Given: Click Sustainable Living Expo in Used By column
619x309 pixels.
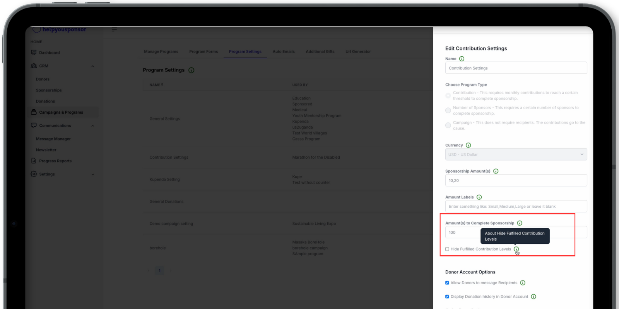Looking at the screenshot, I should tap(314, 224).
